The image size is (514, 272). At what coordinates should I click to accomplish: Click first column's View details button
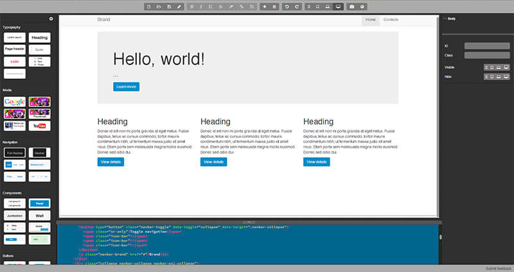111,162
